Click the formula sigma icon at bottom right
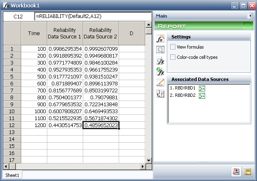The width and height of the screenshot is (257, 181). point(236,172)
